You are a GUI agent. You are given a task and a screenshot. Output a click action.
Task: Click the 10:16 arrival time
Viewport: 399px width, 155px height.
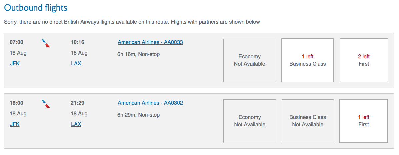(x=78, y=42)
